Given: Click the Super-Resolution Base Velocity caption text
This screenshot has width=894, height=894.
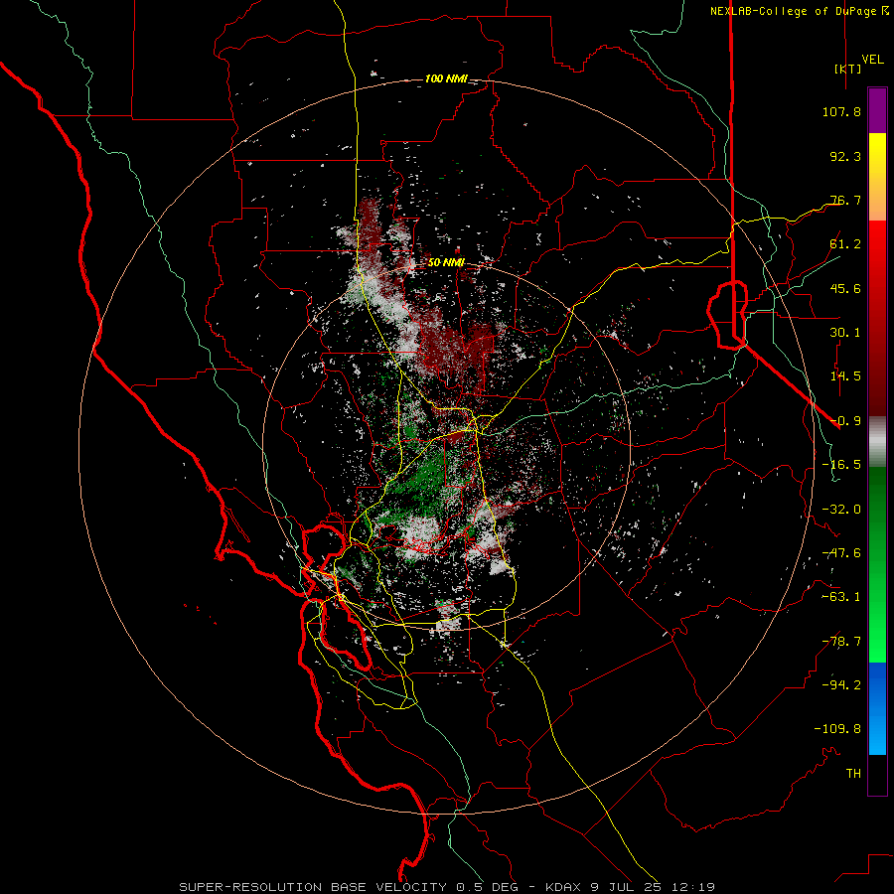Looking at the screenshot, I should [x=446, y=887].
